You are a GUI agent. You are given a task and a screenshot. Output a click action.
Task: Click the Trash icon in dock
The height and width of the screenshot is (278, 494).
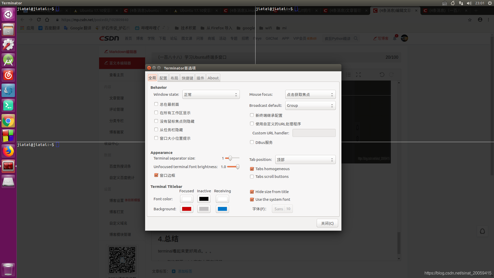8,270
